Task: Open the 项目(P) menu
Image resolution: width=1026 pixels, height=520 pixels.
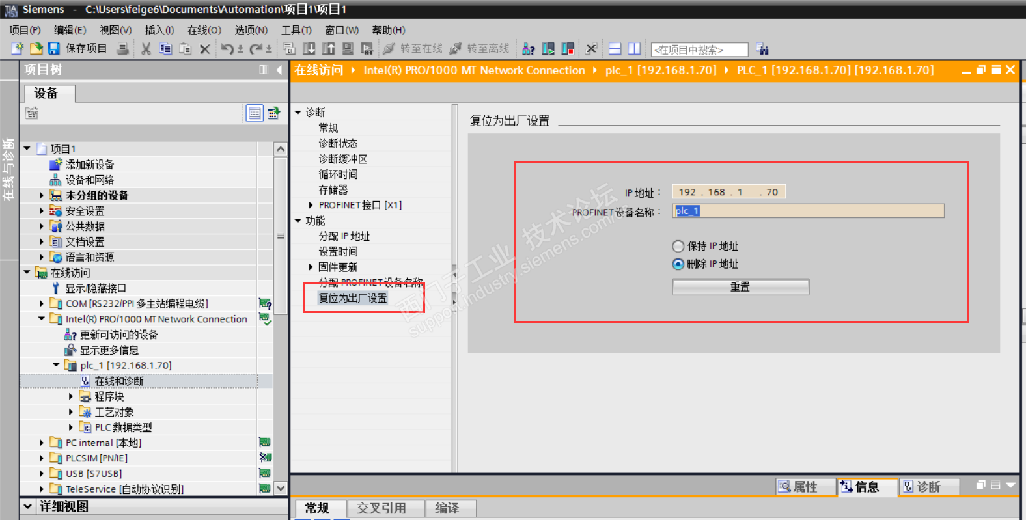Action: 25,30
